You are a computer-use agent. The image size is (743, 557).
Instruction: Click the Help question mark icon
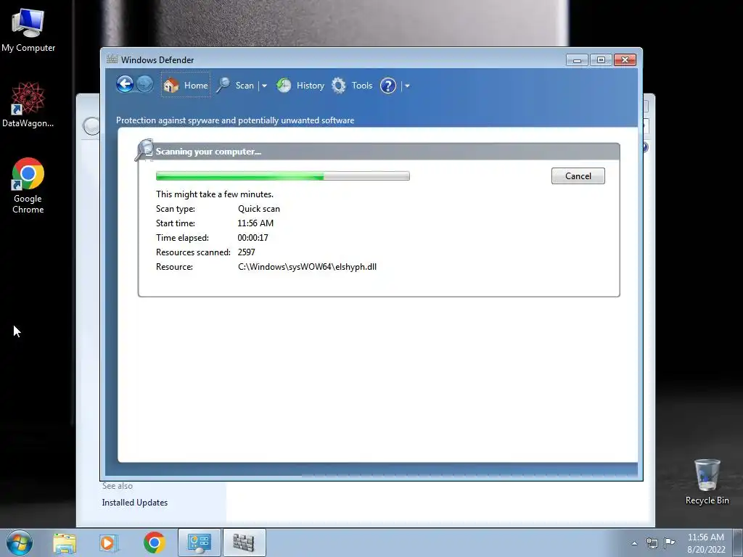pyautogui.click(x=388, y=86)
